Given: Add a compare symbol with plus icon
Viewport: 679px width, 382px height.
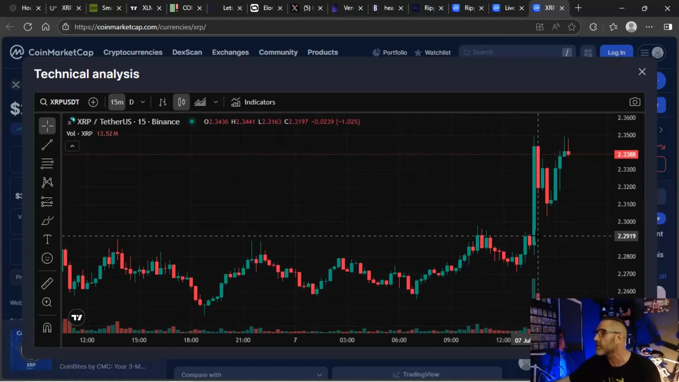Looking at the screenshot, I should click(x=93, y=102).
